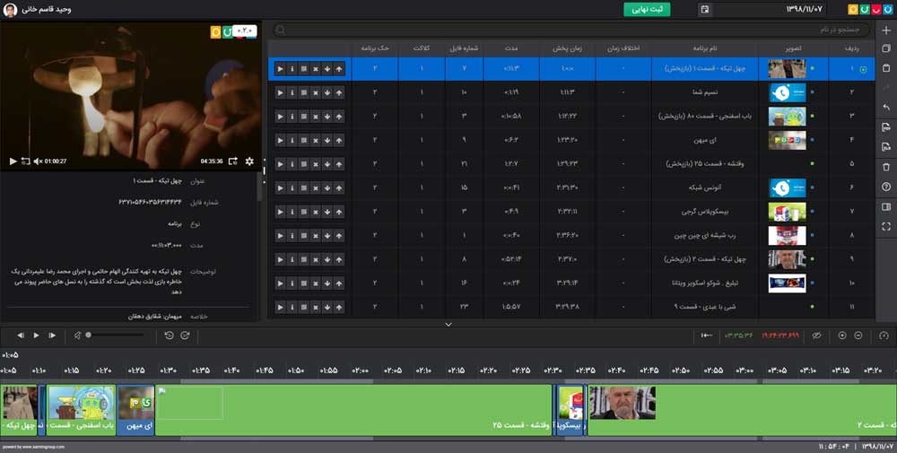Select the ای میهن clip on the timeline
The height and width of the screenshot is (453, 897).
[x=135, y=410]
